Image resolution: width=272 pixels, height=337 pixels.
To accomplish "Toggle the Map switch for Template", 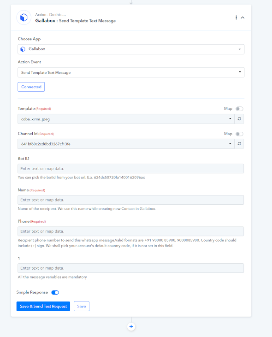I will click(239, 109).
